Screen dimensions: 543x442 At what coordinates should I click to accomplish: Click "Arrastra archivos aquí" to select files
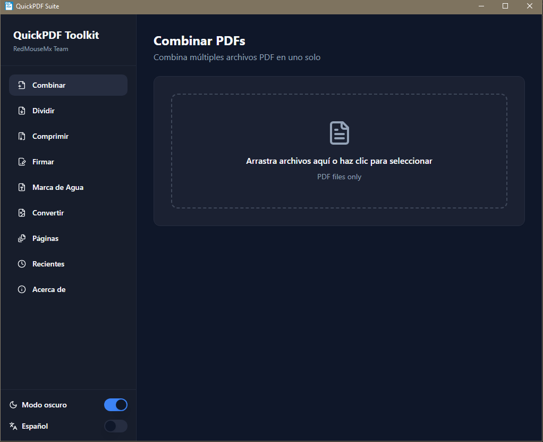pos(339,161)
